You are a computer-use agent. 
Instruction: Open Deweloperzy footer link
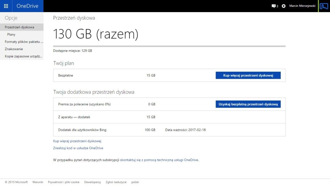coord(93,182)
